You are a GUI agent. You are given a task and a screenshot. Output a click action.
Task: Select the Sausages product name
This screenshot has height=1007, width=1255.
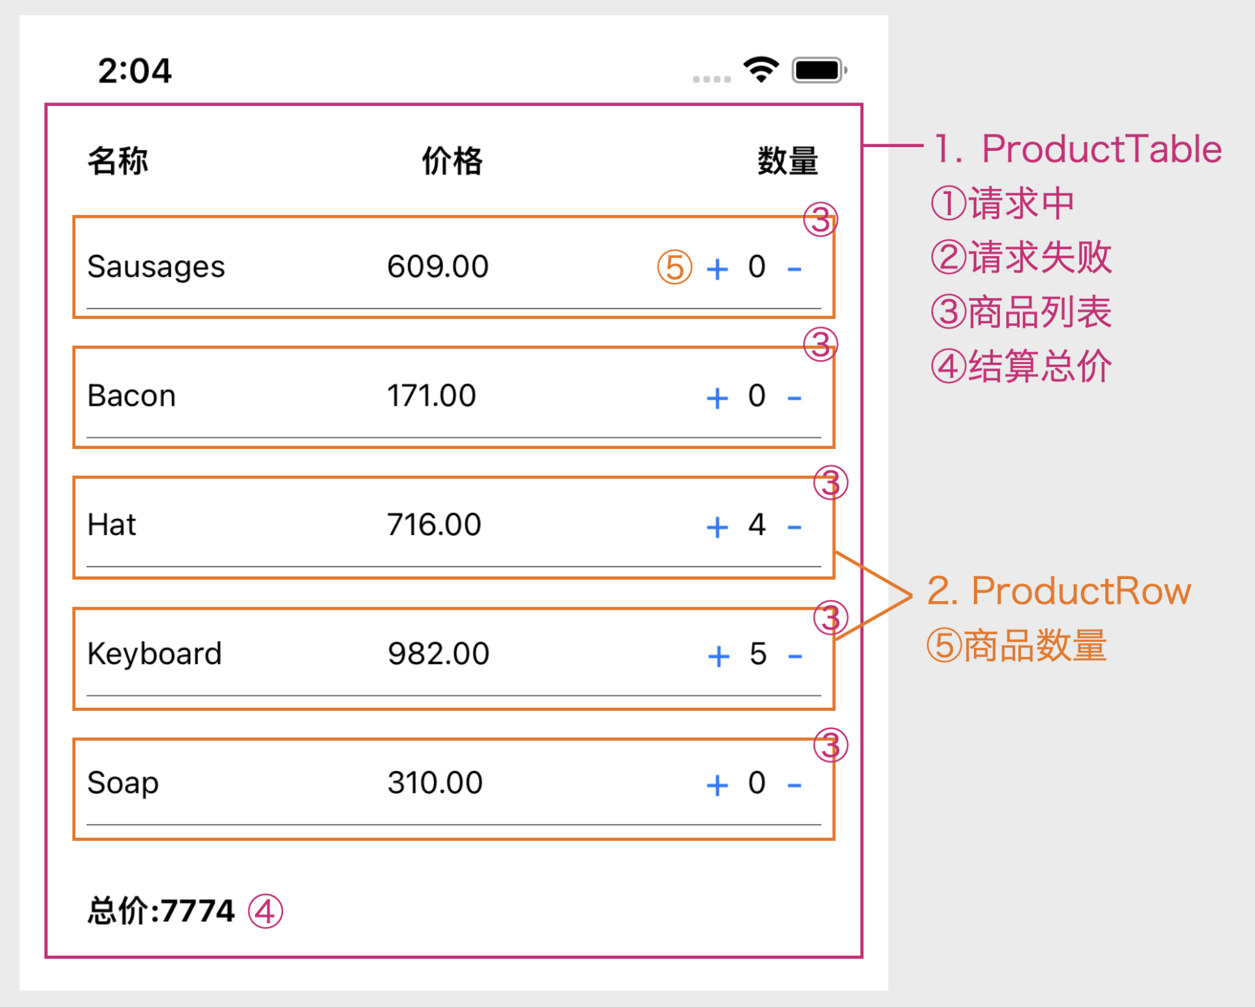[x=156, y=267]
